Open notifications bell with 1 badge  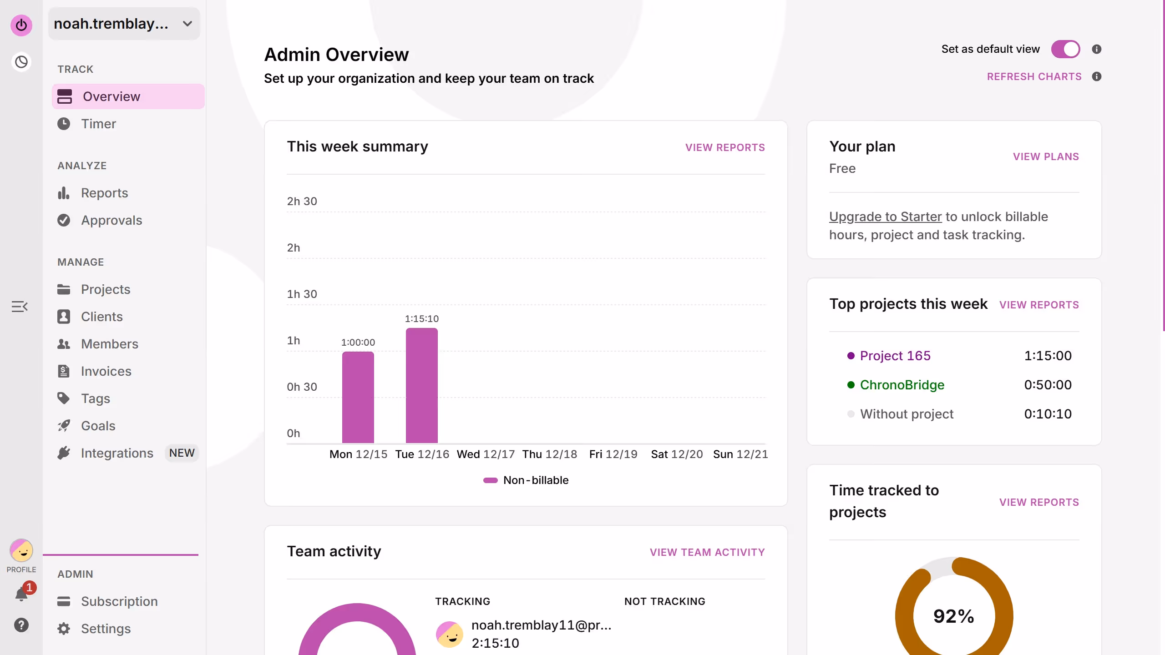tap(22, 593)
